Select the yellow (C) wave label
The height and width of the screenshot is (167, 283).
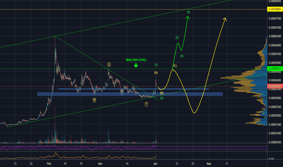pos(175,66)
